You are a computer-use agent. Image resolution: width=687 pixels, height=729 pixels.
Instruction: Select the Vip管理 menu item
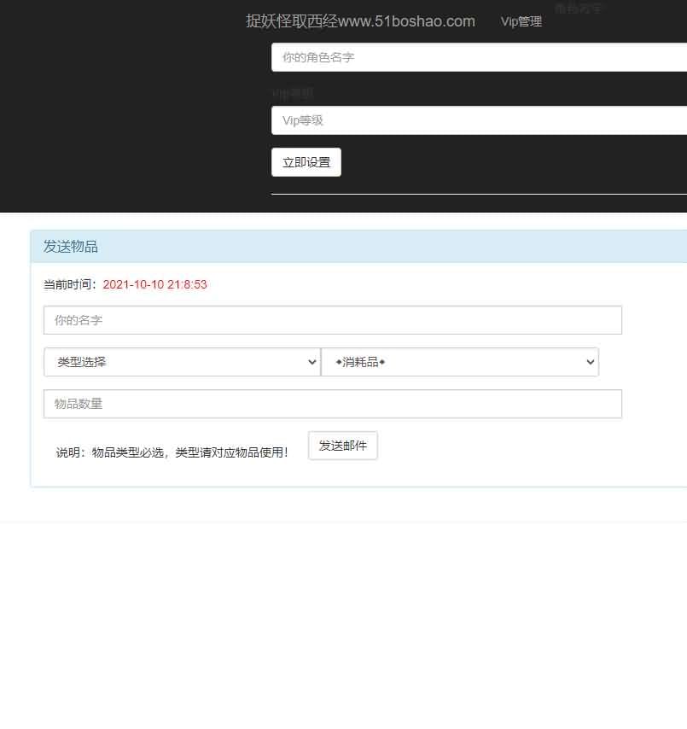pyautogui.click(x=521, y=22)
